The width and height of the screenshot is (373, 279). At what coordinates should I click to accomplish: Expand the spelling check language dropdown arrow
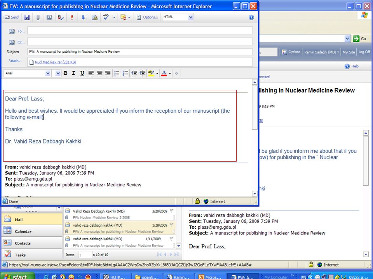click(114, 17)
